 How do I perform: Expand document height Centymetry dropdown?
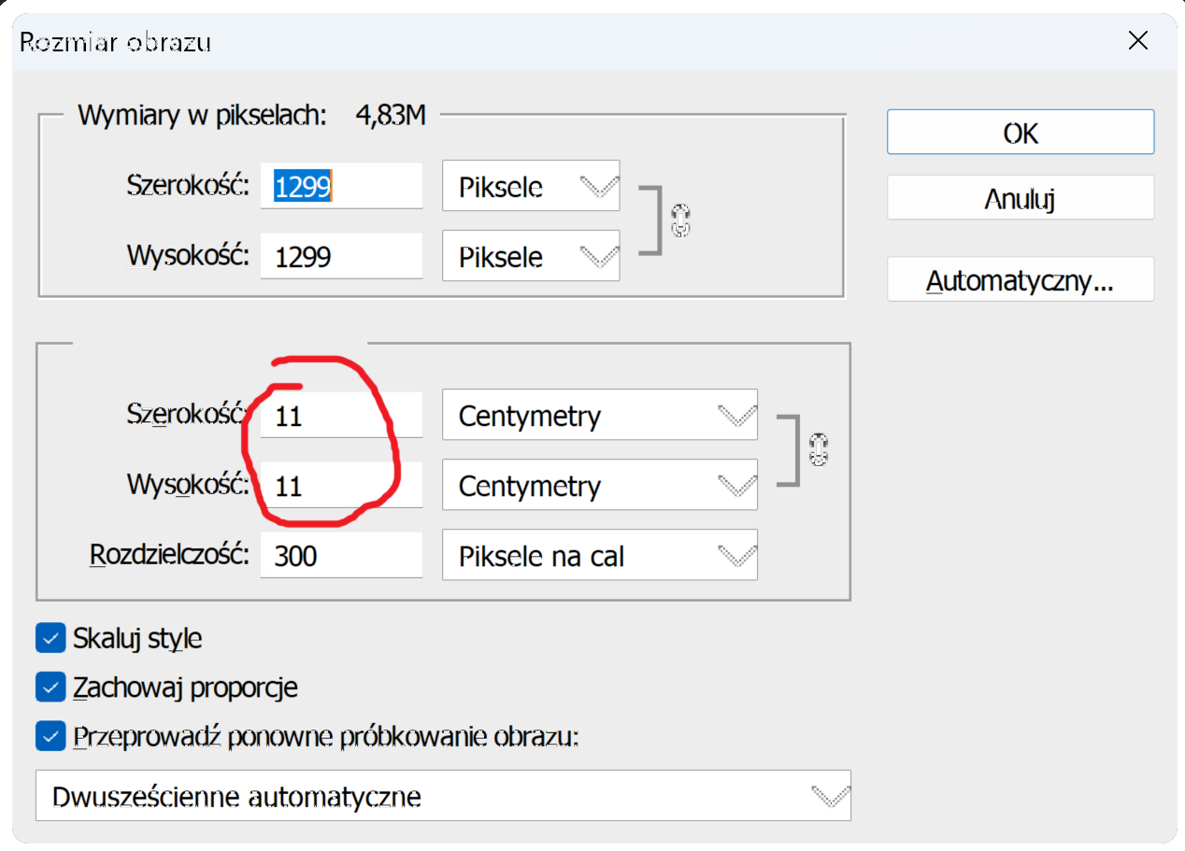click(599, 486)
